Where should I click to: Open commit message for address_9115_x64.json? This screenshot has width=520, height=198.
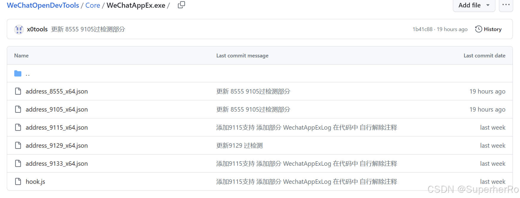click(x=307, y=128)
